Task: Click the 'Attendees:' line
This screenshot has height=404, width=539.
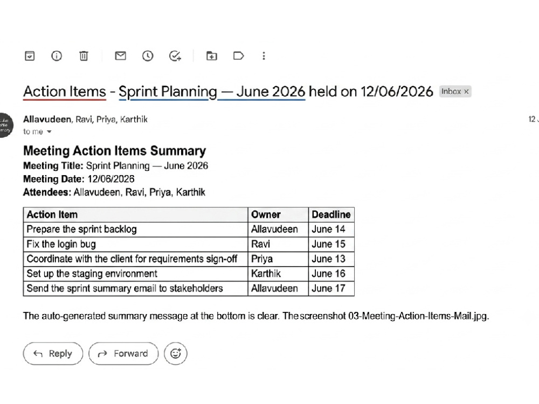Action: tap(114, 192)
